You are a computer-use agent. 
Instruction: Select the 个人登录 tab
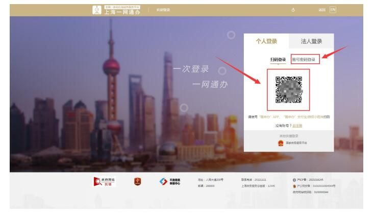click(x=266, y=41)
